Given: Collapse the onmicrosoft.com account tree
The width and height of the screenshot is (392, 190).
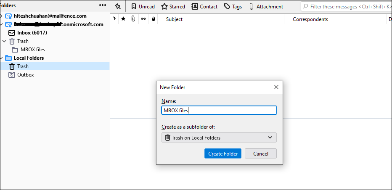Looking at the screenshot, I should [x=2, y=24].
